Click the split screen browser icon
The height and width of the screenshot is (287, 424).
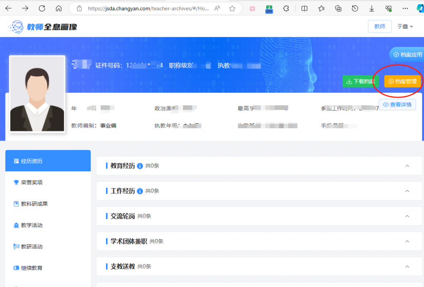(304, 8)
